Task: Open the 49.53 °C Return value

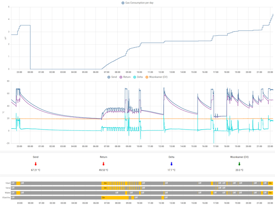Action: [x=103, y=170]
